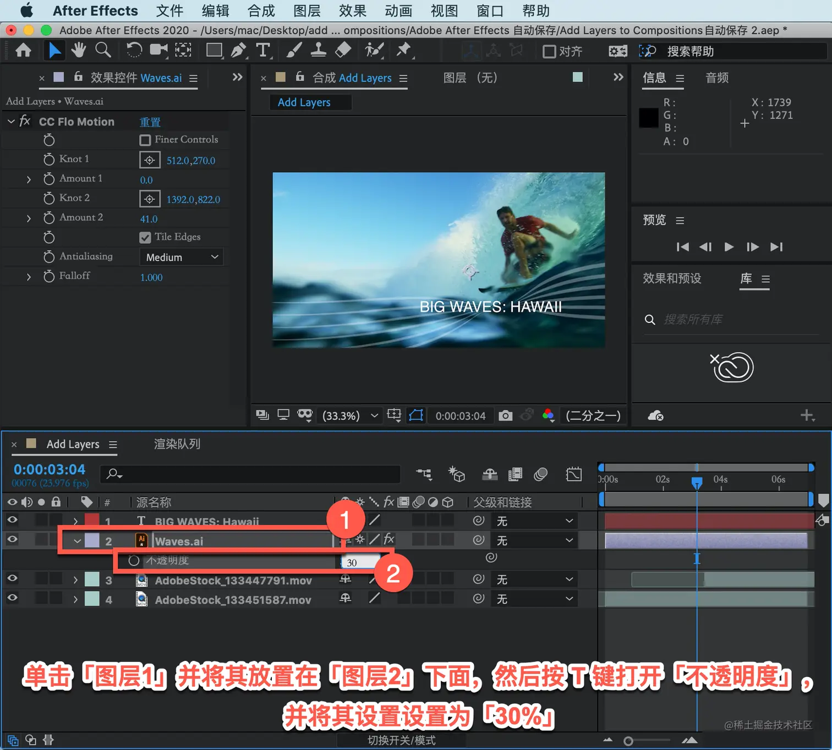The height and width of the screenshot is (750, 832).
Task: Open the 效果 menu
Action: click(353, 10)
